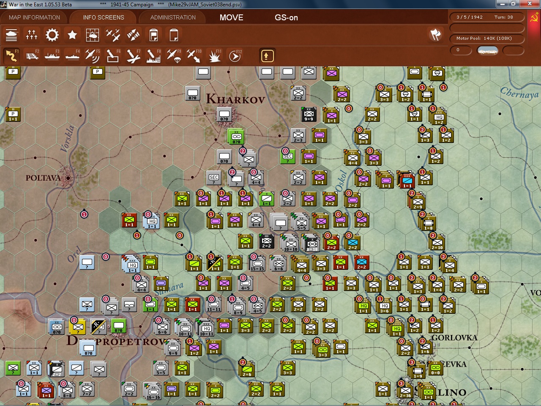Select the unit on the Kharkov city hex
541x406 pixels.
point(224,114)
